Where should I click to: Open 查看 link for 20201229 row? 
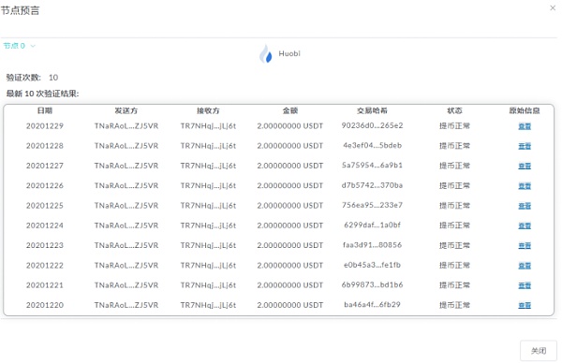pyautogui.click(x=525, y=126)
